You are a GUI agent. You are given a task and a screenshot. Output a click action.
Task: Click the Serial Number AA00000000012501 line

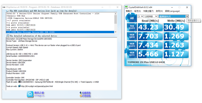tap(20, 56)
